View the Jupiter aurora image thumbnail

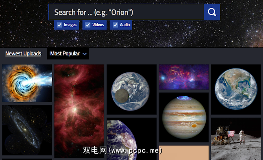[x=184, y=118]
